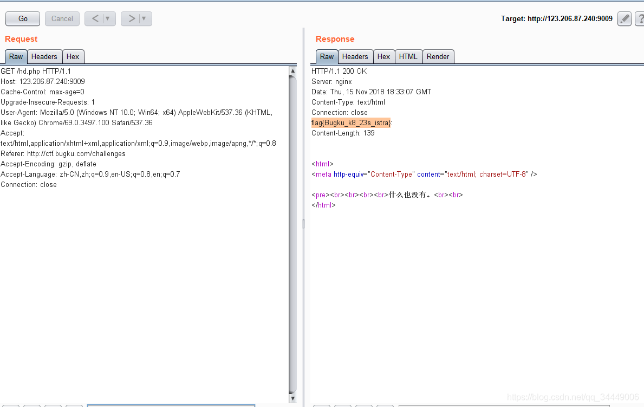Image resolution: width=644 pixels, height=407 pixels.
Task: Switch to the Request Headers tab
Action: click(x=44, y=57)
